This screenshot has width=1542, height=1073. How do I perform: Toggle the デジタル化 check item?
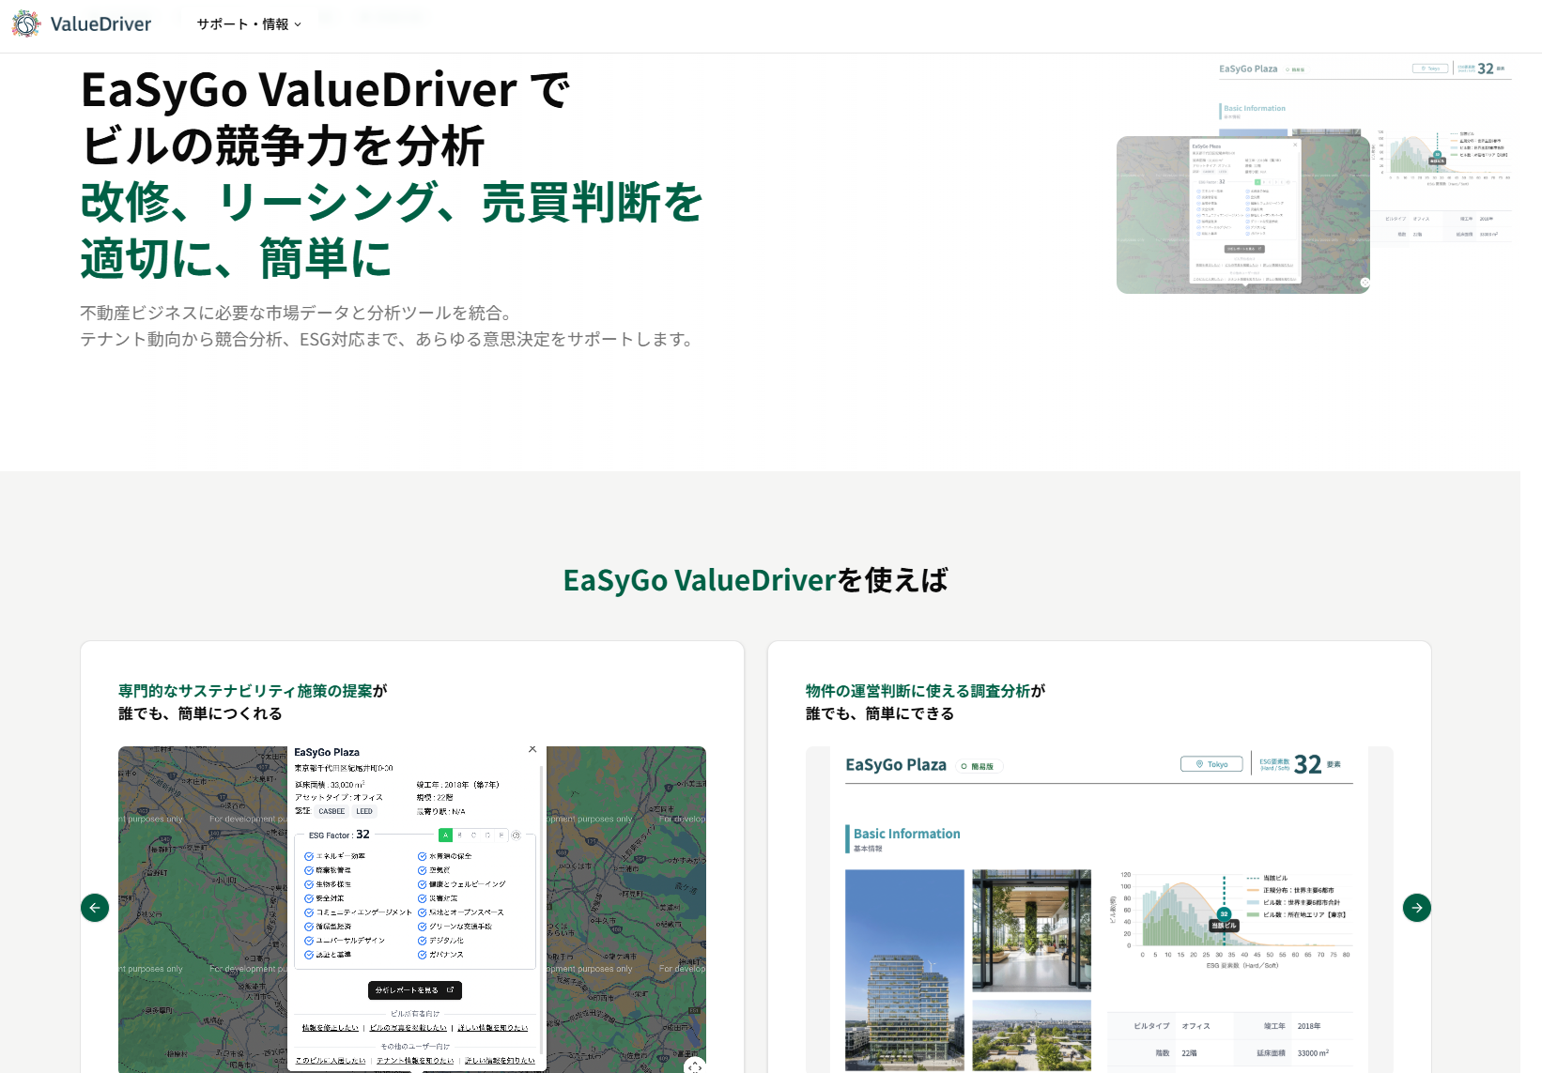pyautogui.click(x=440, y=941)
